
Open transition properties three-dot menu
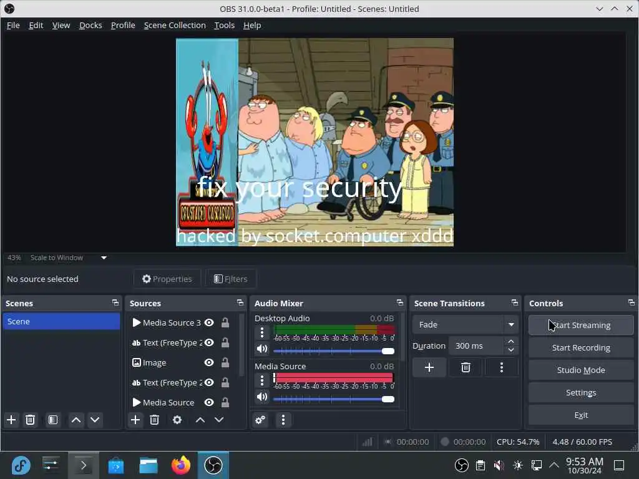(502, 368)
